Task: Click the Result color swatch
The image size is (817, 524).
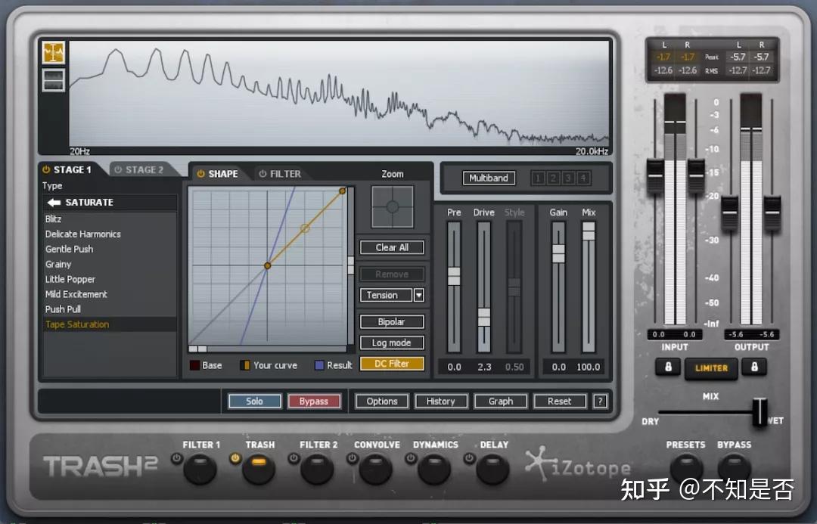Action: 319,365
